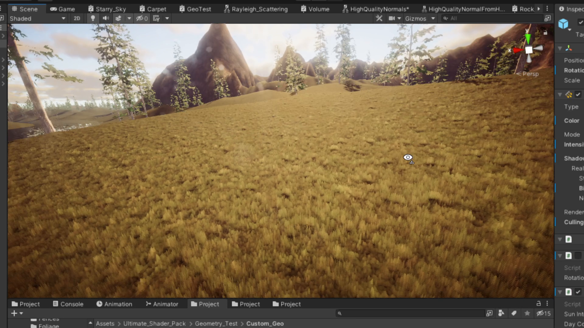The height and width of the screenshot is (328, 584).
Task: Open Project panel three-dot menu
Action: (547, 303)
